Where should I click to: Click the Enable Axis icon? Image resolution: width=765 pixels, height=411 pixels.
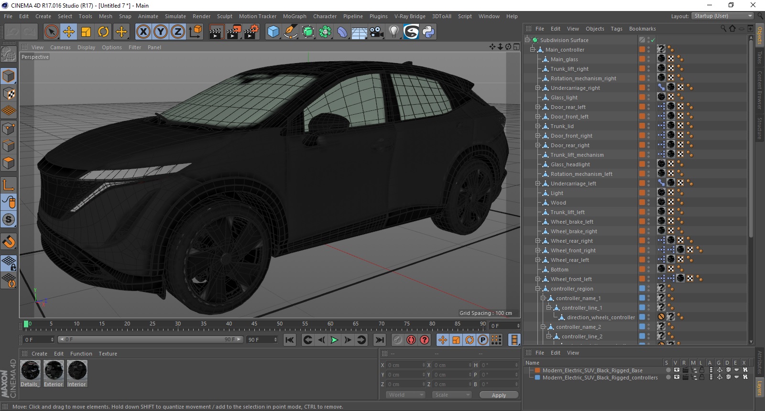pyautogui.click(x=9, y=185)
